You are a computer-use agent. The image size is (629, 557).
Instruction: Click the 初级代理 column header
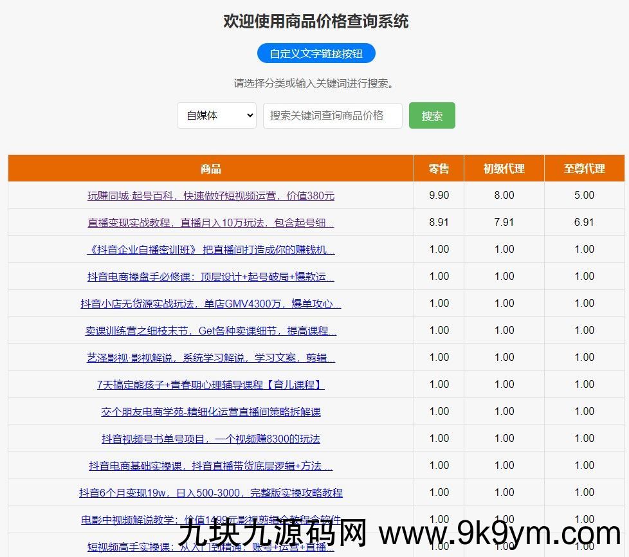point(504,169)
